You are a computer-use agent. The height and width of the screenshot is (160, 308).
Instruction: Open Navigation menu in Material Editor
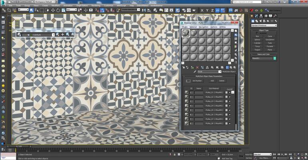[x=203, y=27]
